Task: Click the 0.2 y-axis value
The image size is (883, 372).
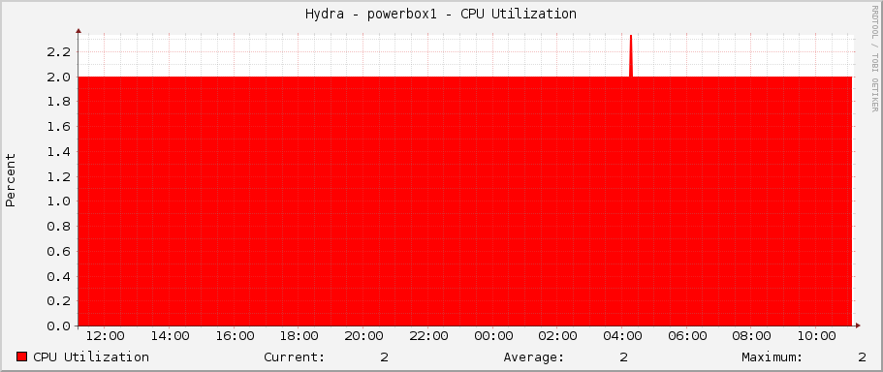Action: click(58, 300)
